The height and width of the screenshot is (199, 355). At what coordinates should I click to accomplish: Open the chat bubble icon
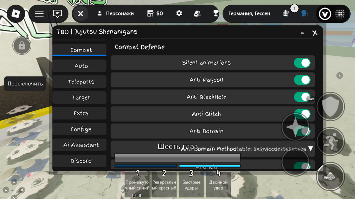57,14
